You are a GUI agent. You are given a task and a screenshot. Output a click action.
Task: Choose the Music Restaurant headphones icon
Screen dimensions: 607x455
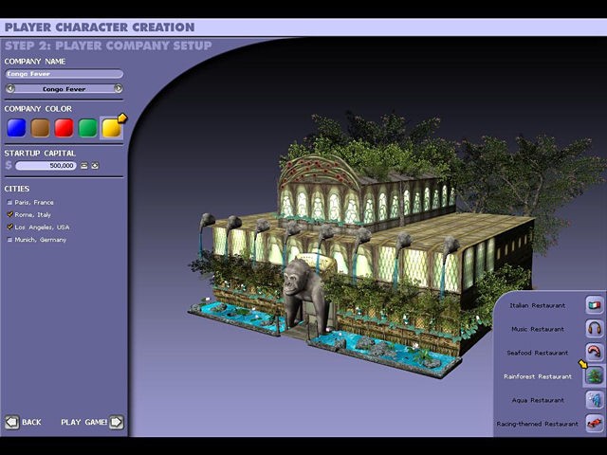coord(595,329)
